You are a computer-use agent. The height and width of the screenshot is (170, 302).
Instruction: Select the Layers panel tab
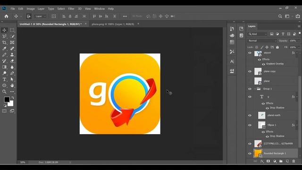[x=252, y=26]
